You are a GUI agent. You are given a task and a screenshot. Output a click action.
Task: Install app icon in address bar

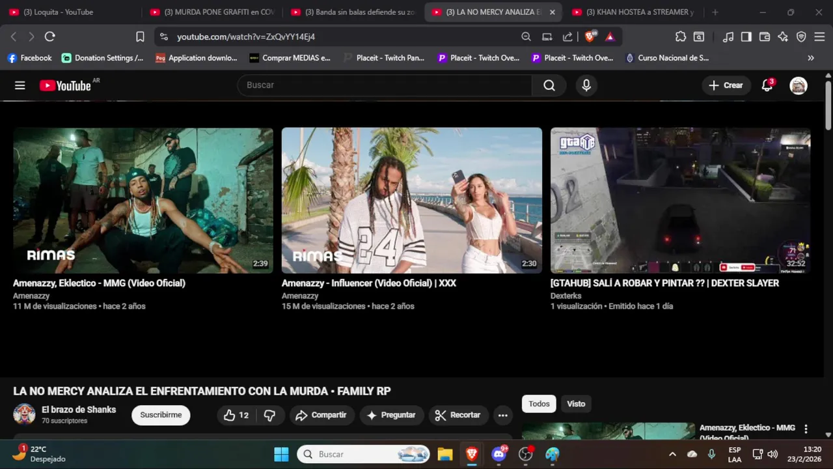pyautogui.click(x=547, y=36)
